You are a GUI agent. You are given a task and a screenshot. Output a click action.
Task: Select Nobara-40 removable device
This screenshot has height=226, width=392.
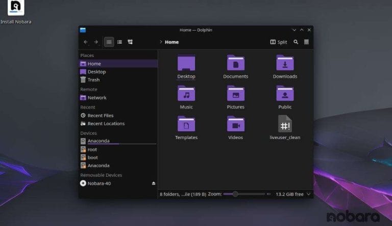[118, 183]
